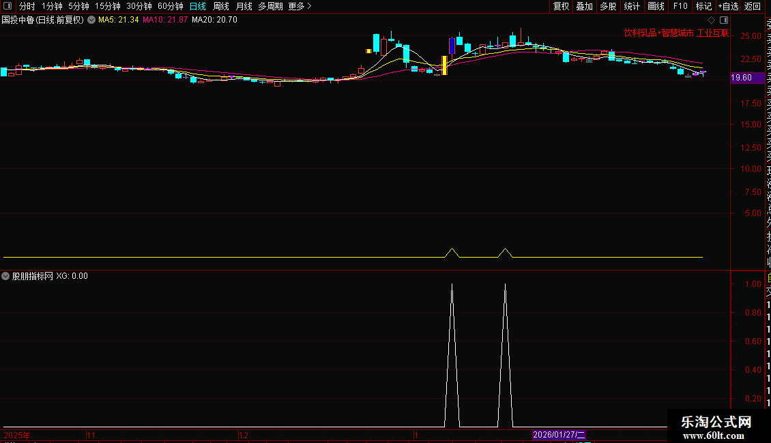Click the 10.00 price axis label
Screen dimensions: 771x443
pos(751,168)
